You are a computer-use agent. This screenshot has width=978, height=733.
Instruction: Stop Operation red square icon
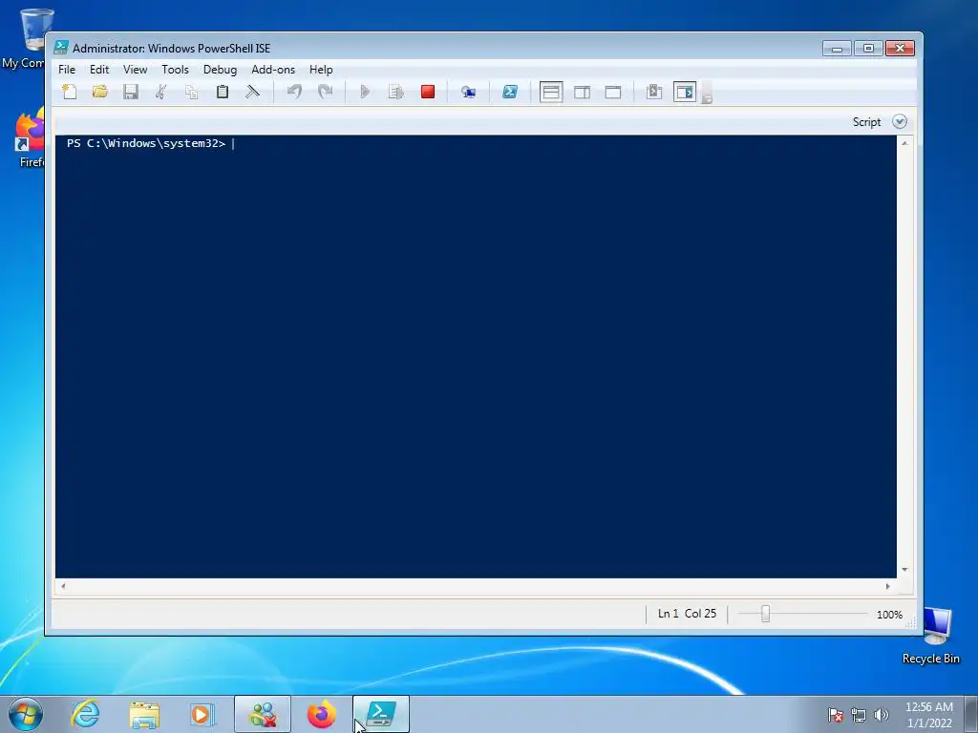coord(427,93)
